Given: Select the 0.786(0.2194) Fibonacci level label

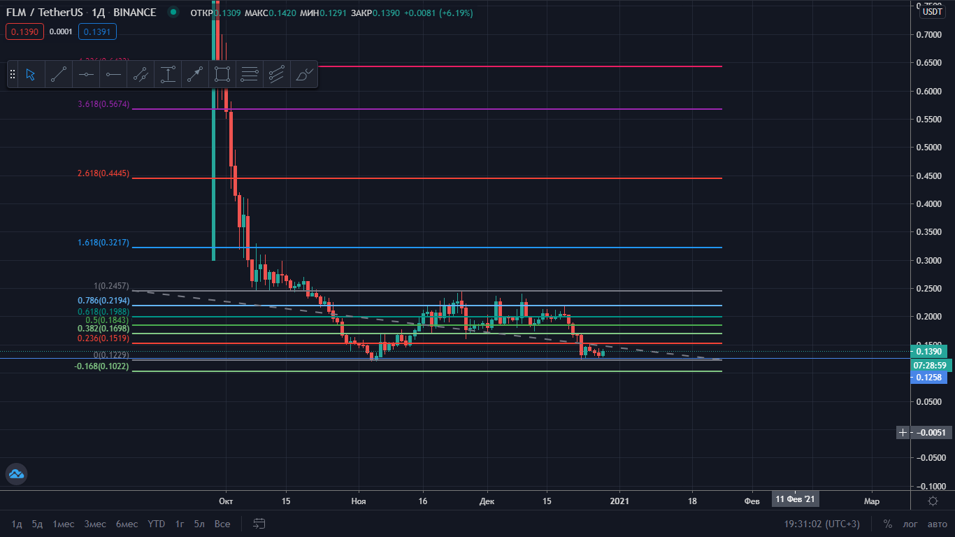Looking at the screenshot, I should [103, 300].
